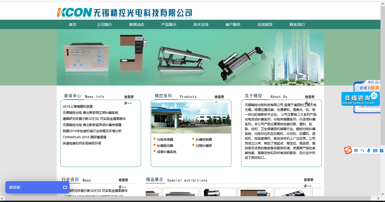This screenshot has width=385, height=202.
Task: Click the factory photo in 精控系列 section
Action: tap(191, 118)
